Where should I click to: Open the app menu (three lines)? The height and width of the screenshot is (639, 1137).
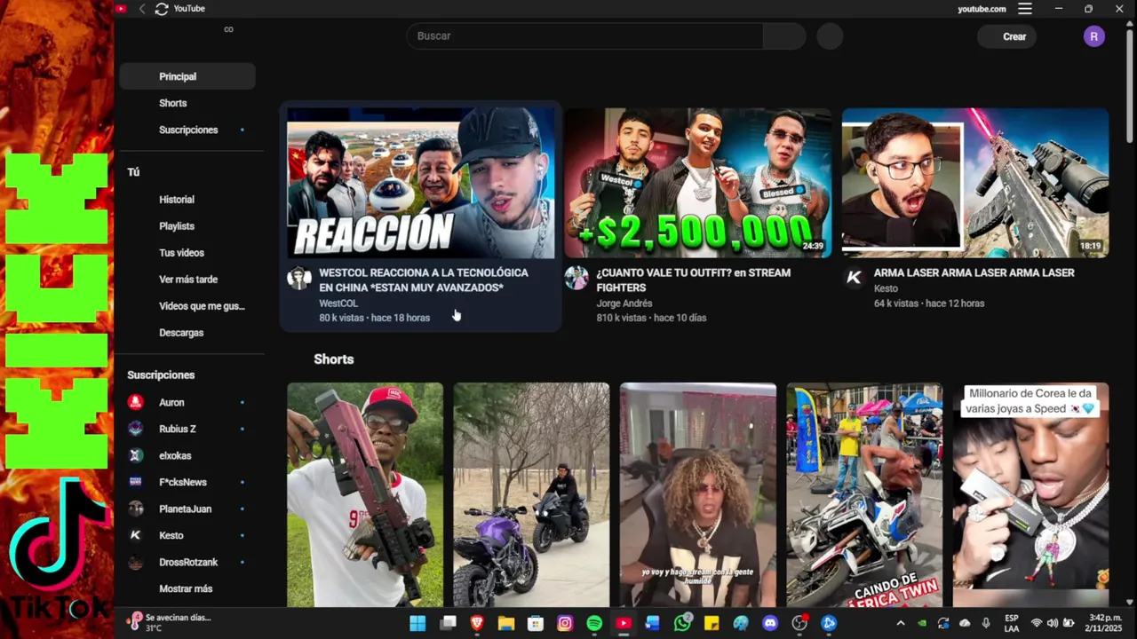click(x=1025, y=9)
